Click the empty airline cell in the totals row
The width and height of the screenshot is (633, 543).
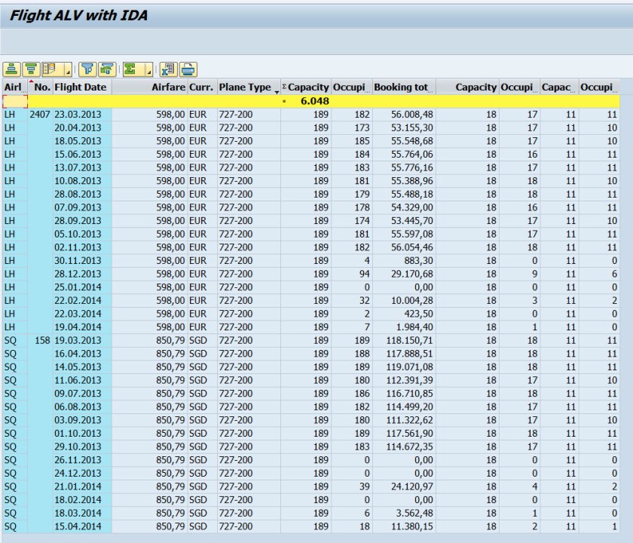[x=14, y=101]
